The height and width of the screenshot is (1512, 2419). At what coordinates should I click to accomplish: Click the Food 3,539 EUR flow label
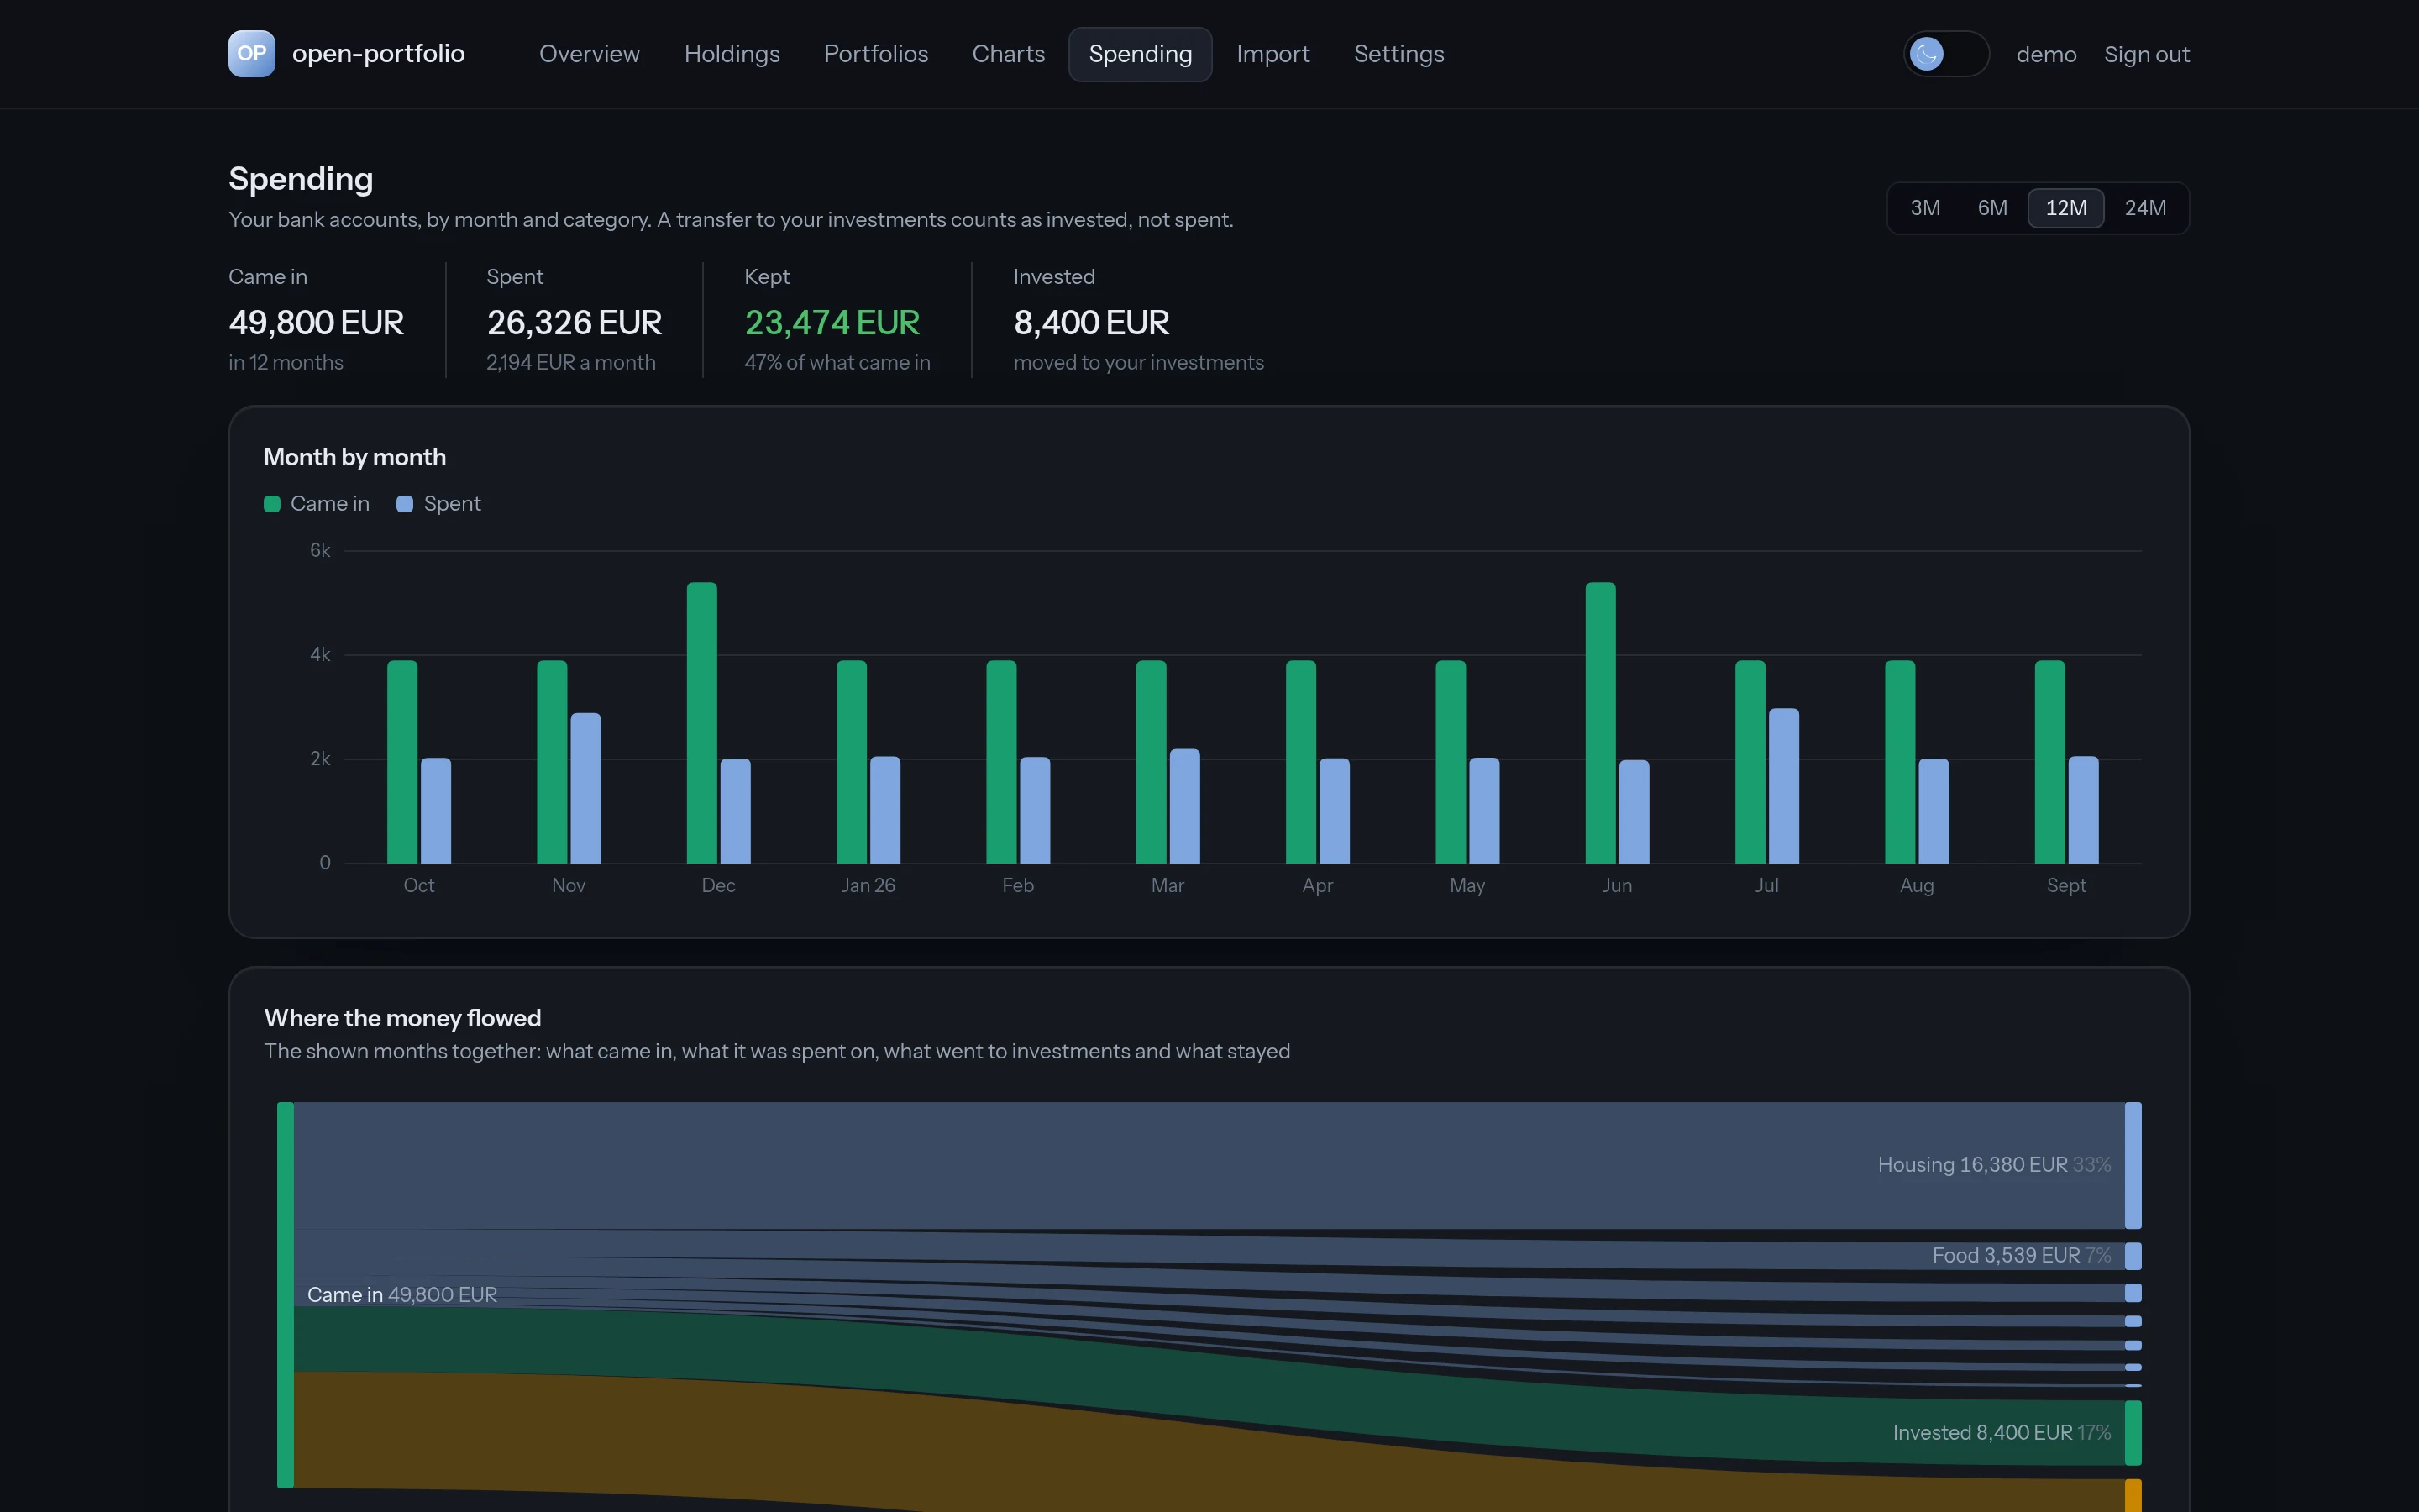pos(2021,1255)
